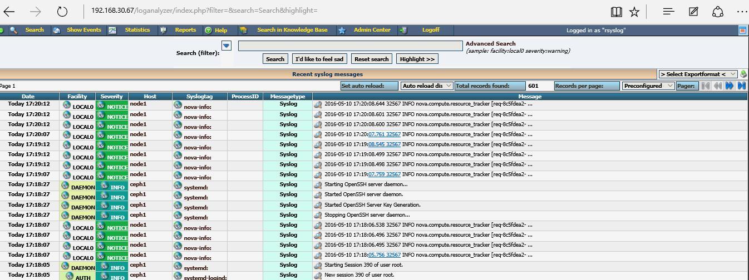Open the 07.761 32567 message link
Screen dimensions: 749x280
(385, 134)
